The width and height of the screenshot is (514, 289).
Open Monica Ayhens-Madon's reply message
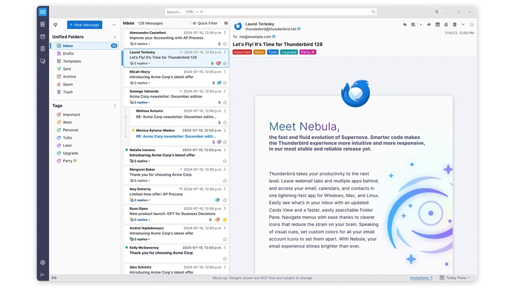(x=179, y=136)
